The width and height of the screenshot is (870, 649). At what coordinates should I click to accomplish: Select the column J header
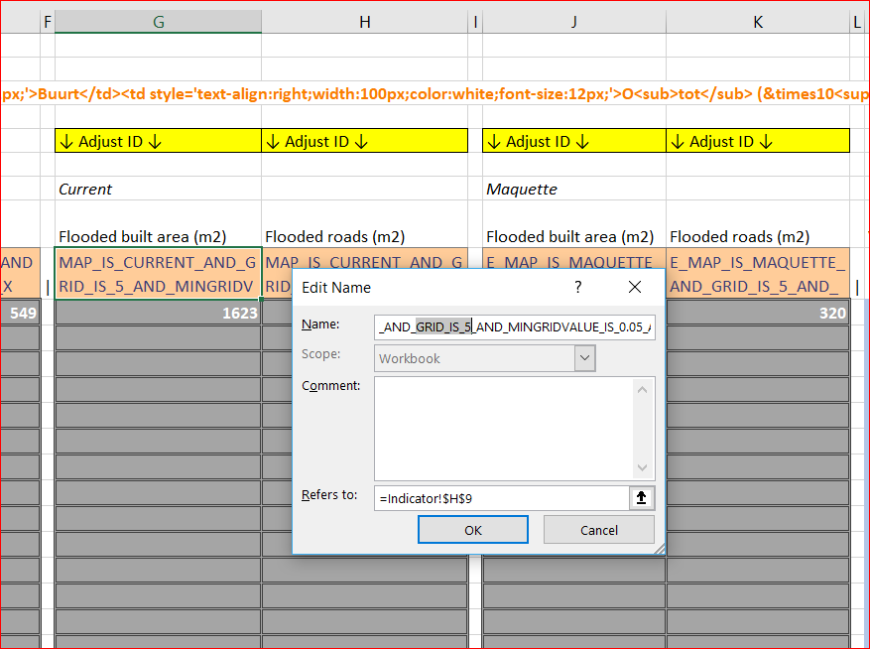click(x=573, y=22)
